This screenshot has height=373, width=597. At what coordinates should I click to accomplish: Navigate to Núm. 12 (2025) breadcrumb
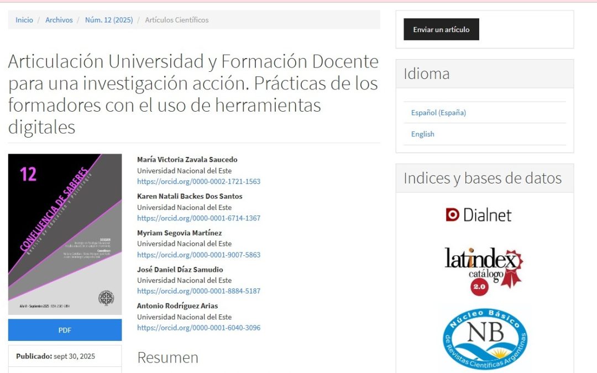[x=109, y=20]
